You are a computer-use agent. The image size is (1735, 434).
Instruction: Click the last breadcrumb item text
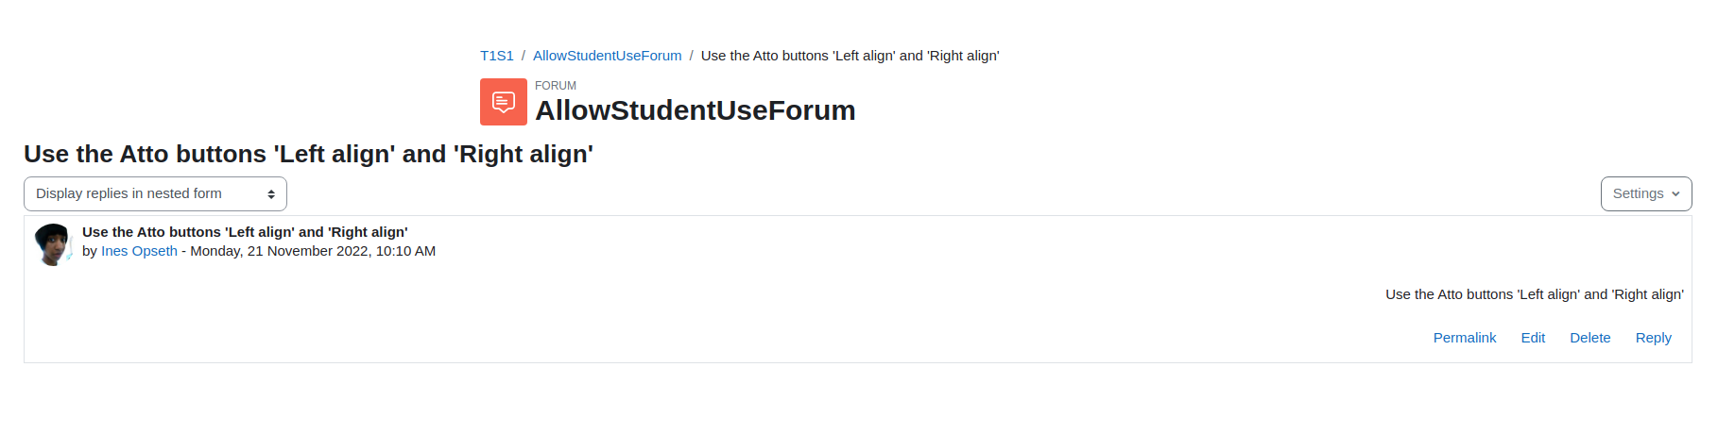(850, 56)
